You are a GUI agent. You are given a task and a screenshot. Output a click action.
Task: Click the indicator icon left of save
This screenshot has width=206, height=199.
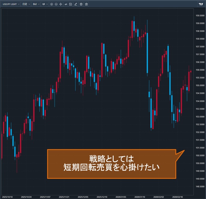tap(66, 4)
